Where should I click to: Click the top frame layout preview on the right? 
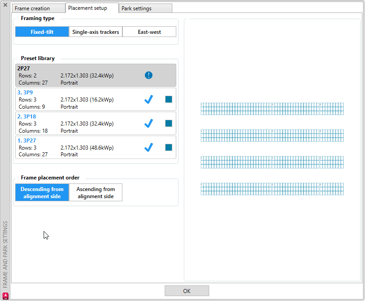point(272,108)
